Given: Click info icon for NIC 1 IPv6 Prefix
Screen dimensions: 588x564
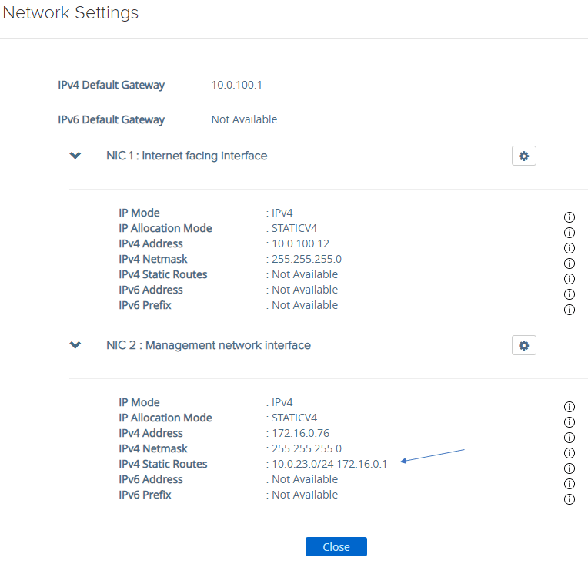Looking at the screenshot, I should click(570, 310).
